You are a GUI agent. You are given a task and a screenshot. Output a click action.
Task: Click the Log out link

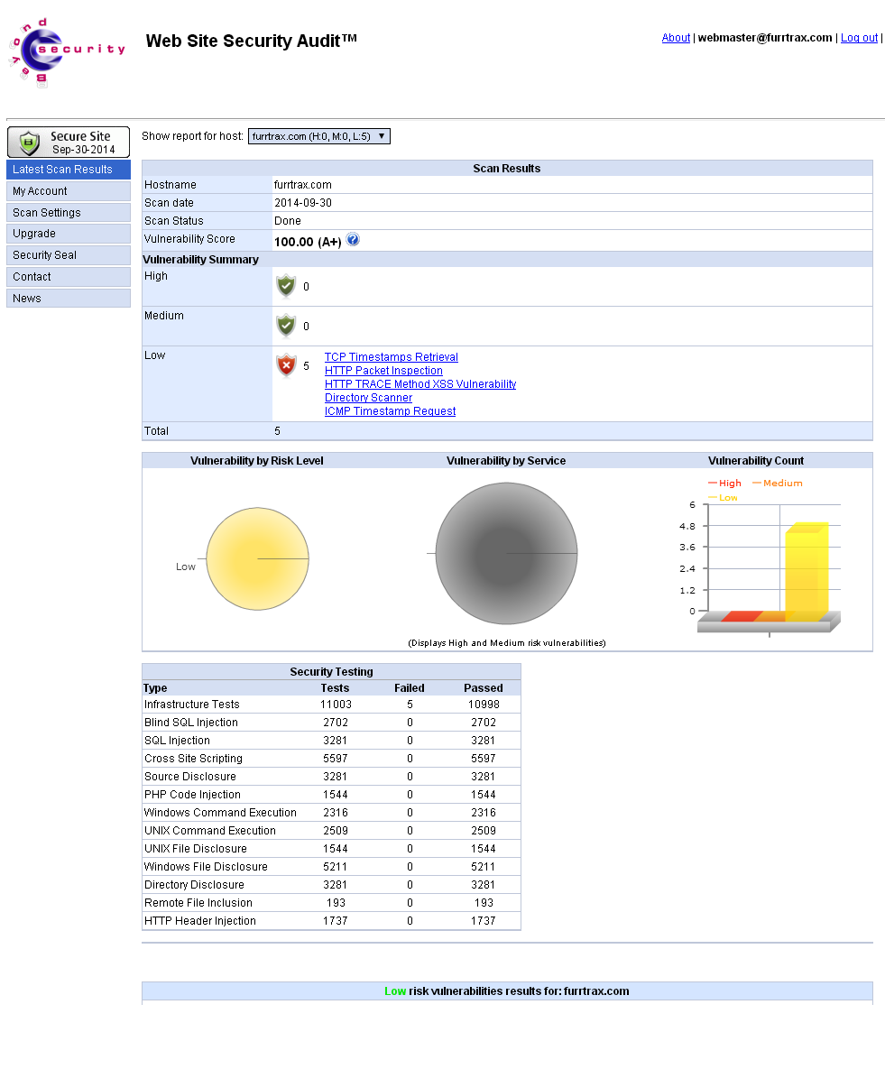click(x=859, y=38)
